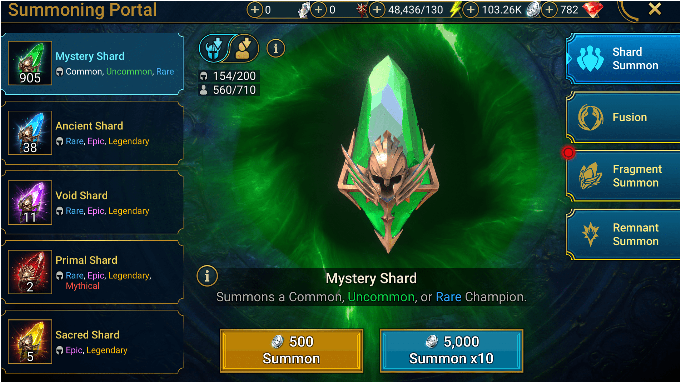Screen dimensions: 681x383
Task: Select the Ancient Shard entry
Action: 92,133
